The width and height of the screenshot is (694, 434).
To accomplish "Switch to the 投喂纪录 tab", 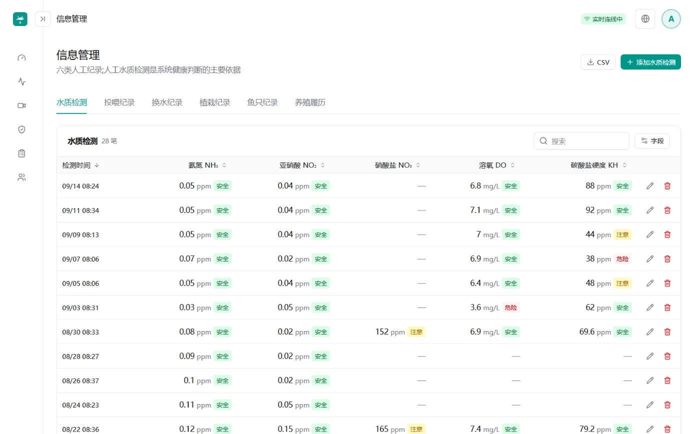I will click(119, 102).
